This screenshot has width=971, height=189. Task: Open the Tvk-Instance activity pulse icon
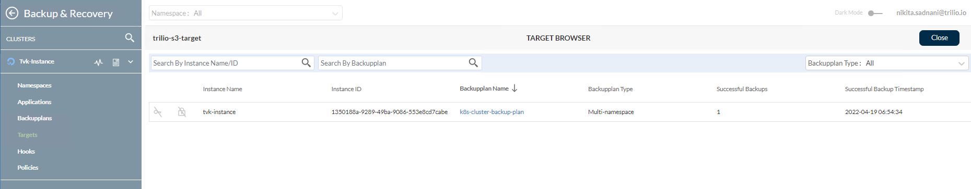point(98,62)
